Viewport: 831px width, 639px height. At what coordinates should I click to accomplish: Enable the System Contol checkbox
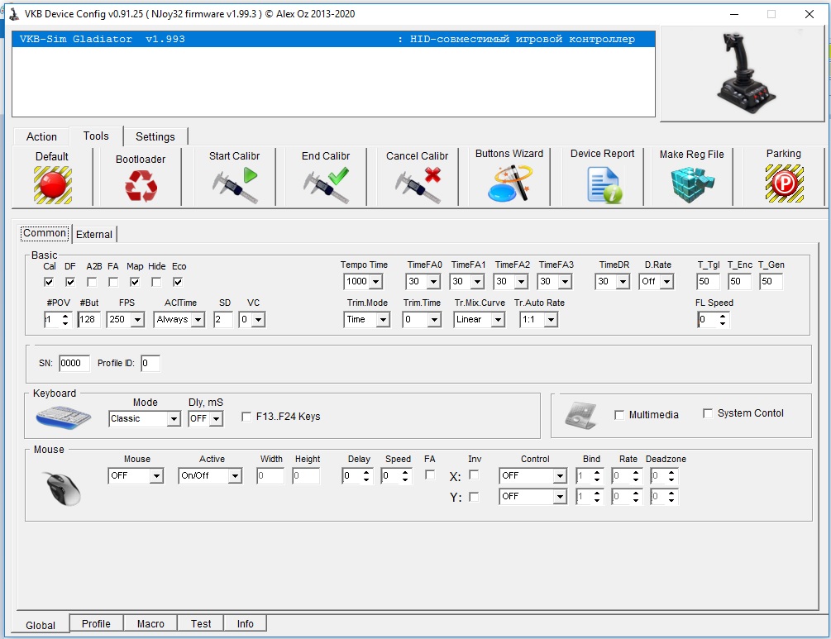(x=708, y=413)
